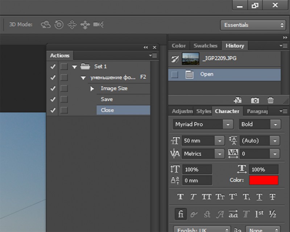The image size is (290, 232).
Task: Switch to the Swatches tab
Action: pyautogui.click(x=205, y=46)
